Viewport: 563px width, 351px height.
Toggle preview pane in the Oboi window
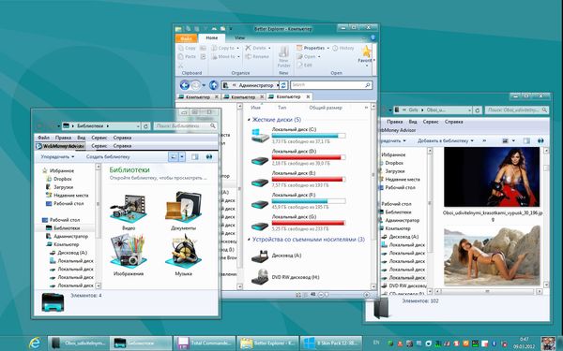pyautogui.click(x=526, y=140)
